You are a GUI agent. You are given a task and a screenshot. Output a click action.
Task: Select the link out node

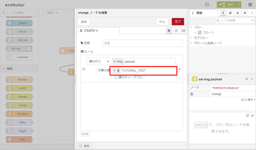coord(19,49)
